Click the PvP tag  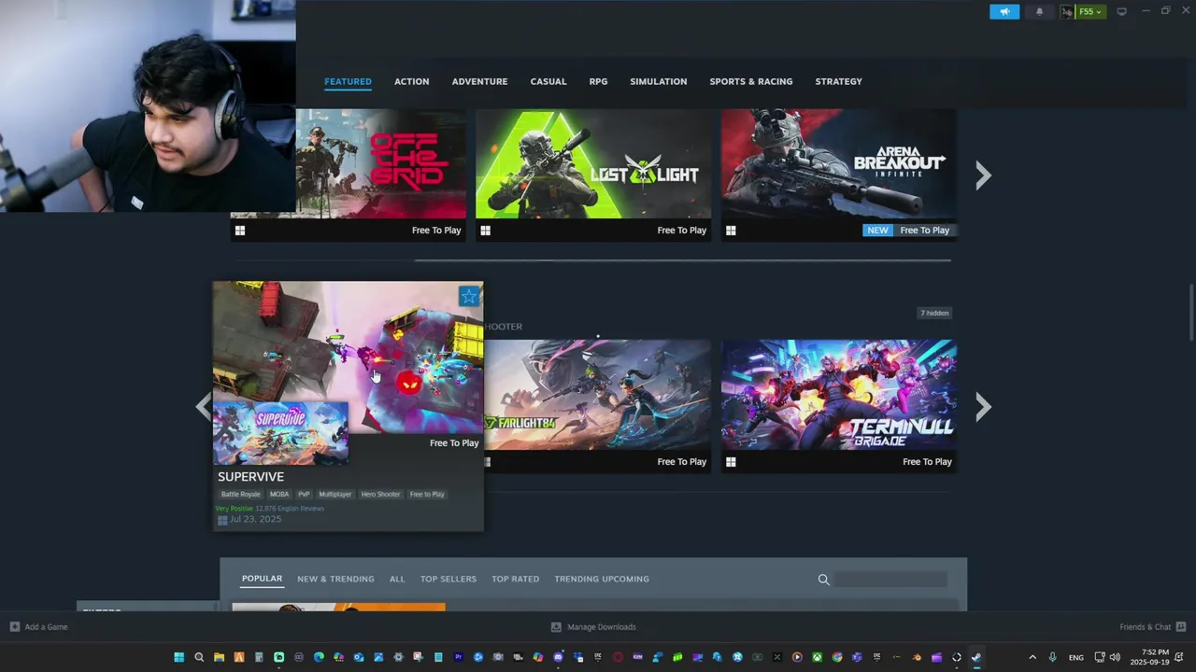[x=304, y=494]
